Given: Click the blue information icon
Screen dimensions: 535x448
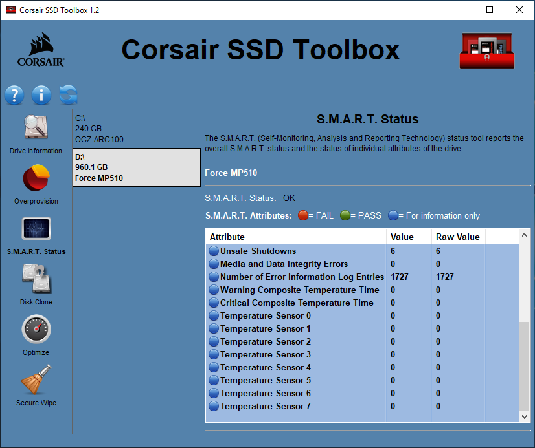Looking at the screenshot, I should coord(41,95).
